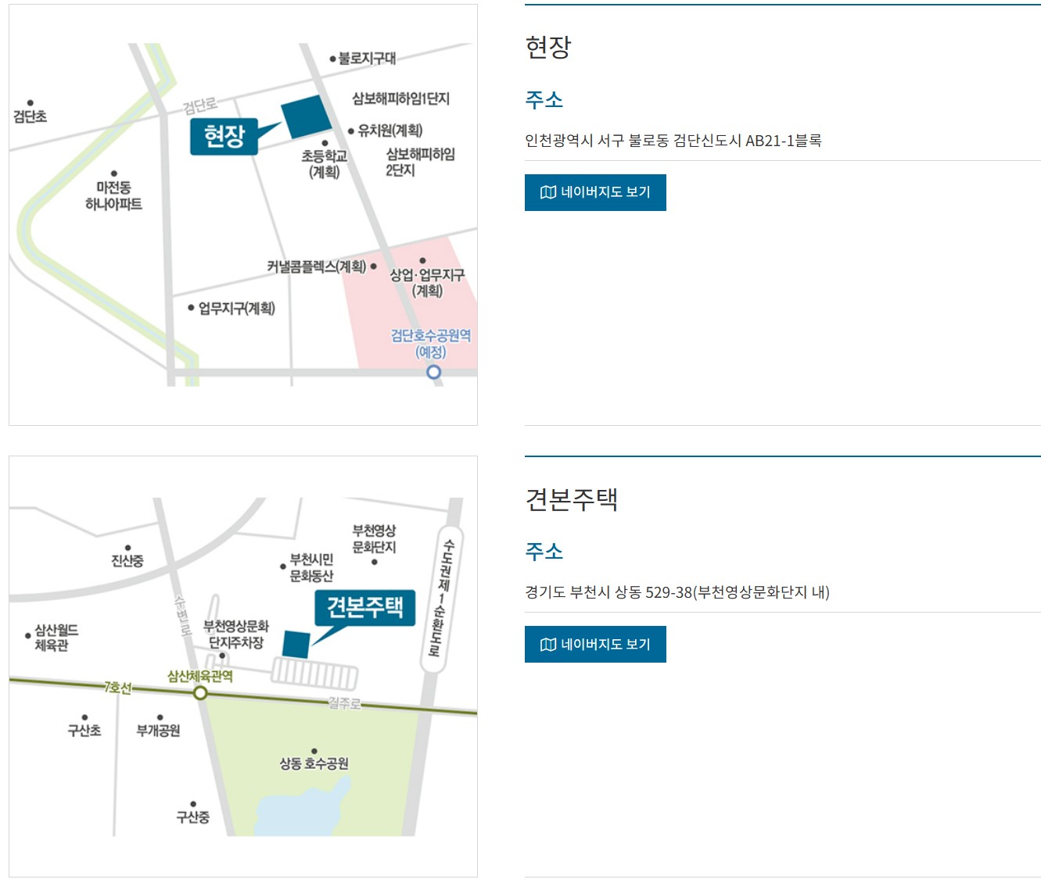Open Naver map for the 견본주택 address
The width and height of the screenshot is (1041, 883).
[x=595, y=644]
